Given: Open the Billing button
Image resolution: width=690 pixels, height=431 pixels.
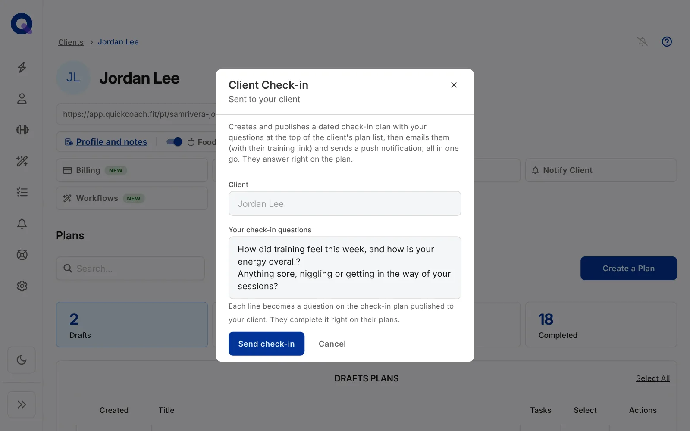Looking at the screenshot, I should point(132,170).
